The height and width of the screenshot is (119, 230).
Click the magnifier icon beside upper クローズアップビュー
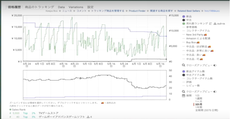184,65
